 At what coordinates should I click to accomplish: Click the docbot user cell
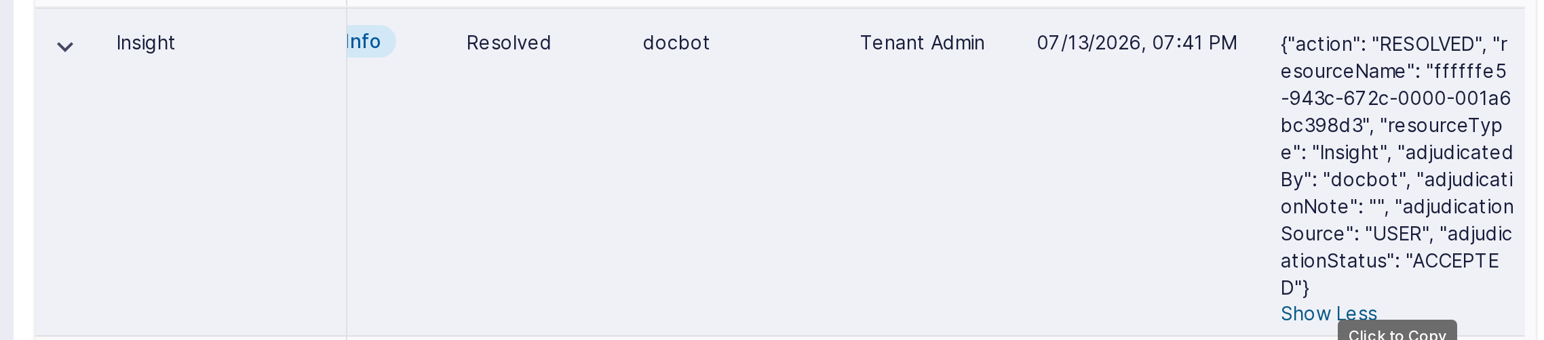(x=676, y=43)
